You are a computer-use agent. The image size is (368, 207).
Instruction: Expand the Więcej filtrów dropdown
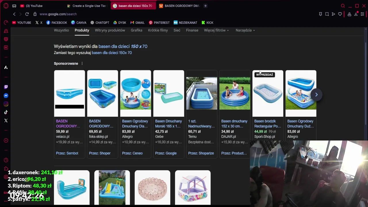(216, 30)
